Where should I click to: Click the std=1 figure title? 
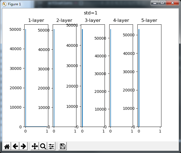click(91, 13)
